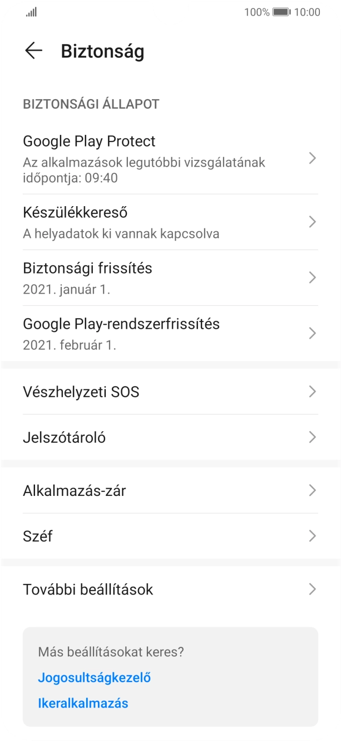Image resolution: width=341 pixels, height=741 pixels.
Task: Select the Biztonság title in header
Action: point(103,51)
